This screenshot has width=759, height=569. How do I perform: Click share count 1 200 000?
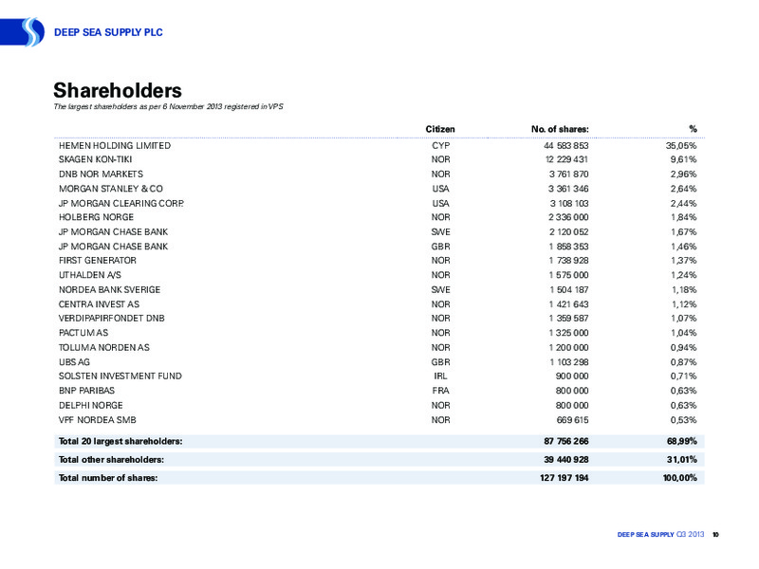[x=569, y=348]
